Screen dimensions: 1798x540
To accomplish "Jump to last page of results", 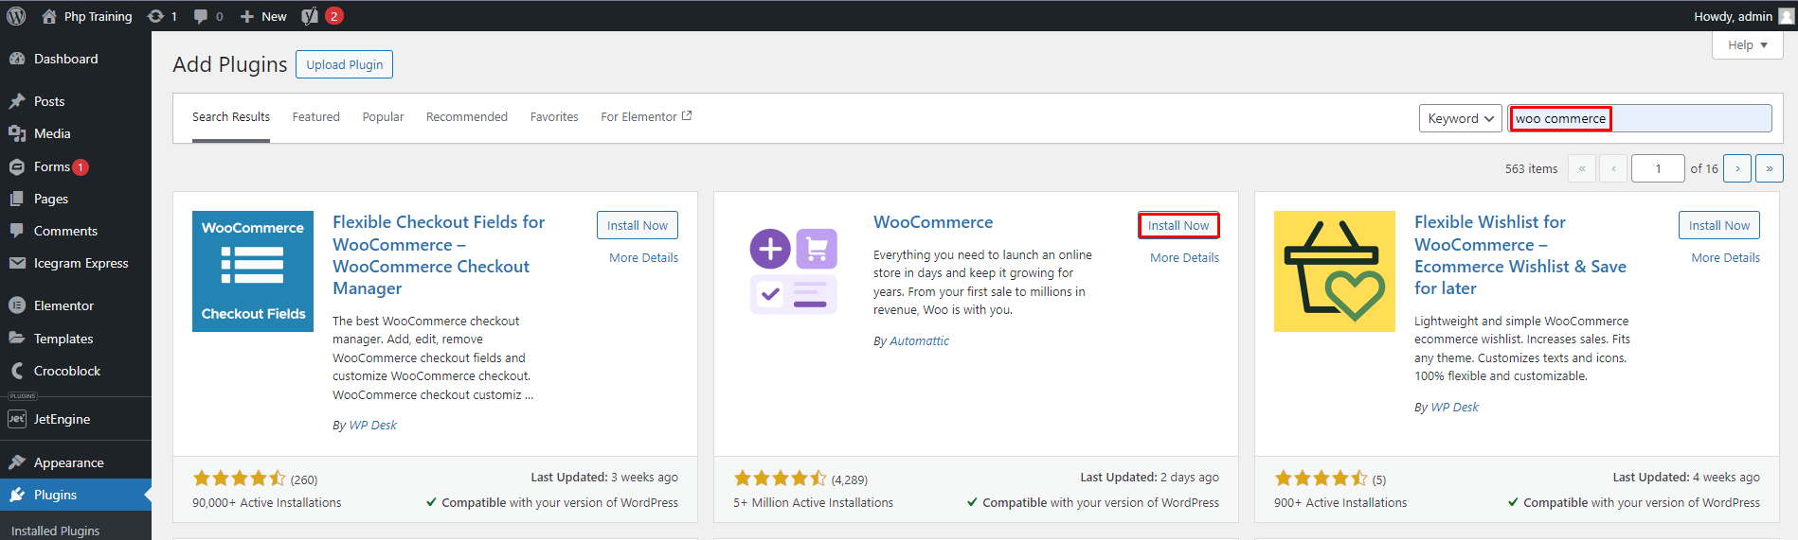I will (x=1769, y=168).
